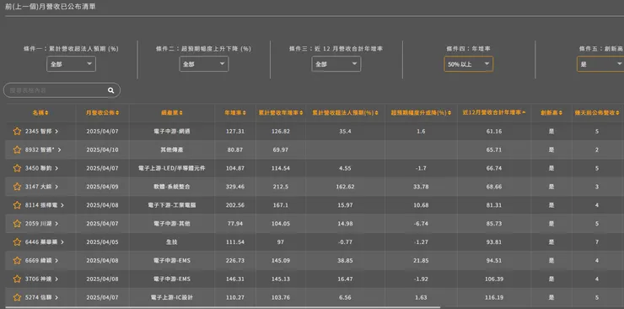
Task: Click the 116.19 value cell
Action: [494, 297]
